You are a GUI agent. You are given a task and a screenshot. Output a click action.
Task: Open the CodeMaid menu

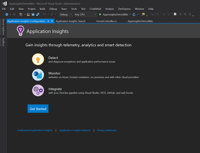click(95, 9)
